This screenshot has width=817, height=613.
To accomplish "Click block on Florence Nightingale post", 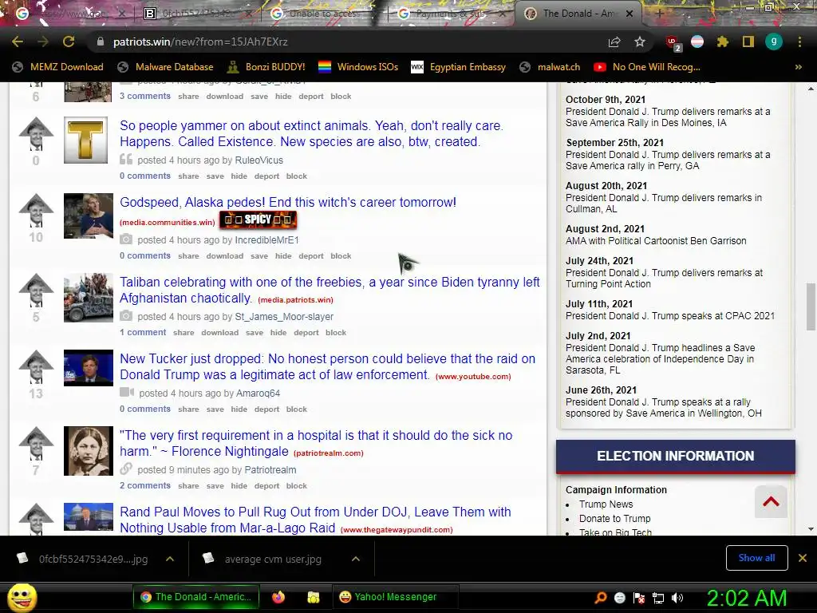I will [x=297, y=486].
